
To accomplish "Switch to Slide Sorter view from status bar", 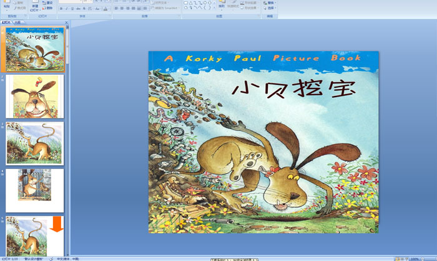I will coord(402,259).
